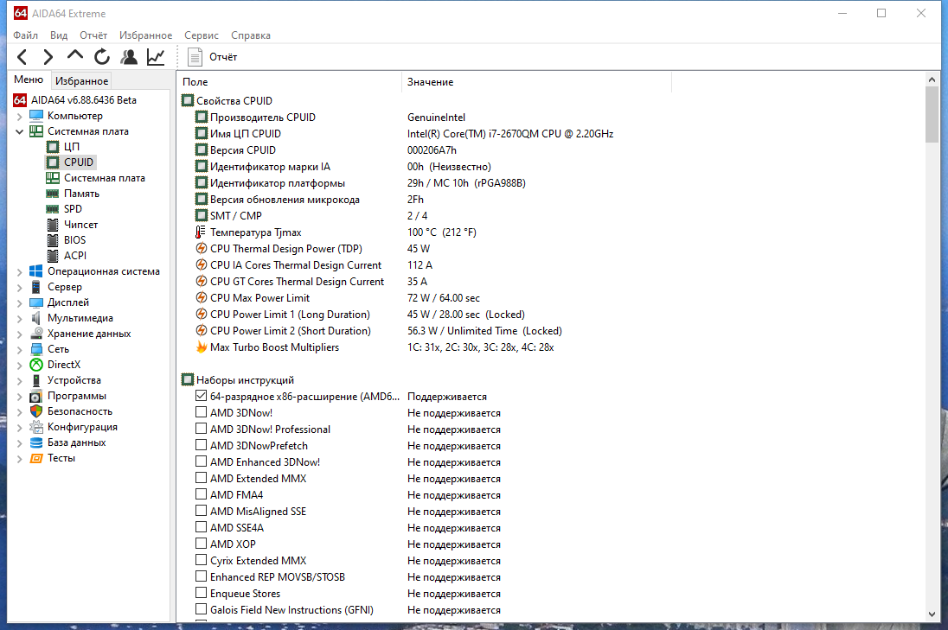Expand the Сервер tree node

pos(19,288)
